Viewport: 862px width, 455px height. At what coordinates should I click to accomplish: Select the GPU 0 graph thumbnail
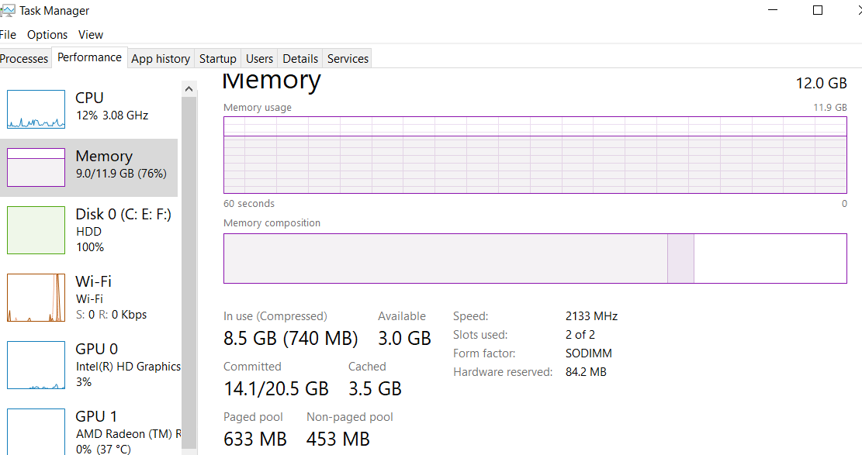(36, 365)
